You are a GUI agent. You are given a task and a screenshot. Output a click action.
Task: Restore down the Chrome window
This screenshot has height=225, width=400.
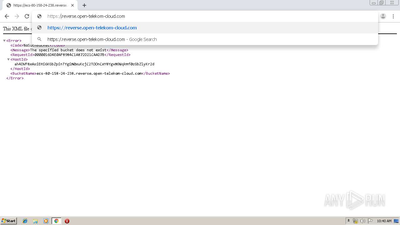382,3
